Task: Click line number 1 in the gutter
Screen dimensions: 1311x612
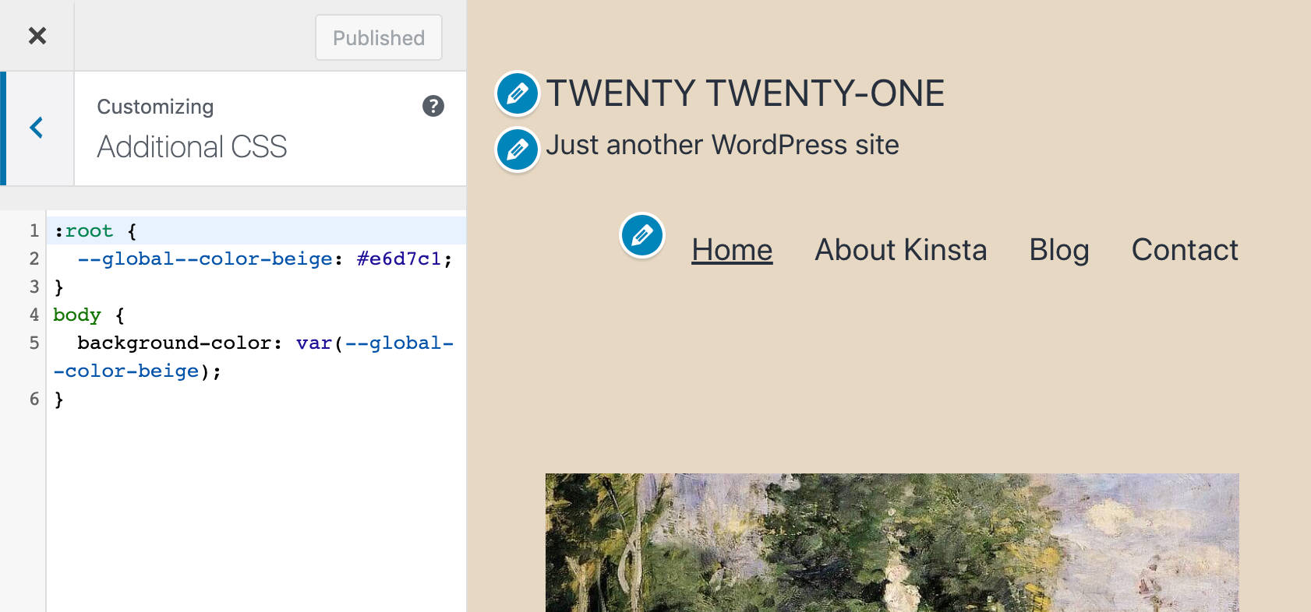Action: (34, 230)
